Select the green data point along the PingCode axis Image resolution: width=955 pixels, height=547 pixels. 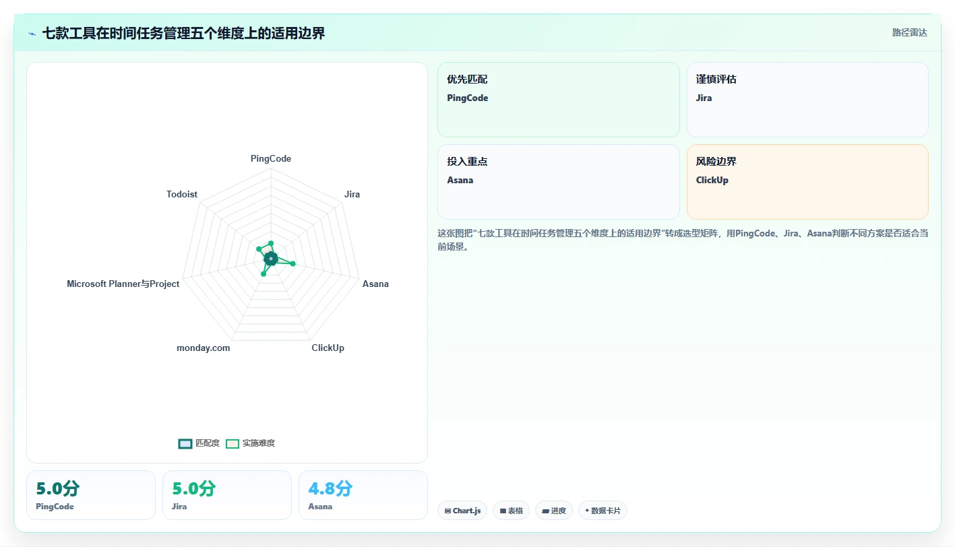(x=271, y=243)
